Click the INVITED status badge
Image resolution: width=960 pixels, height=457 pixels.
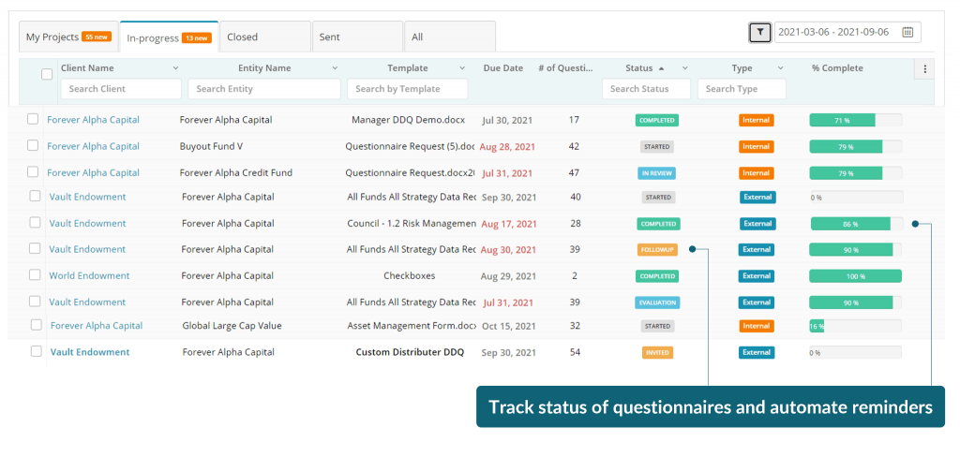tap(656, 353)
